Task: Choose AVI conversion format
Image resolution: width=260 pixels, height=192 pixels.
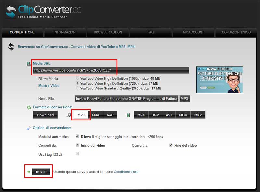Action: pyautogui.click(x=169, y=115)
